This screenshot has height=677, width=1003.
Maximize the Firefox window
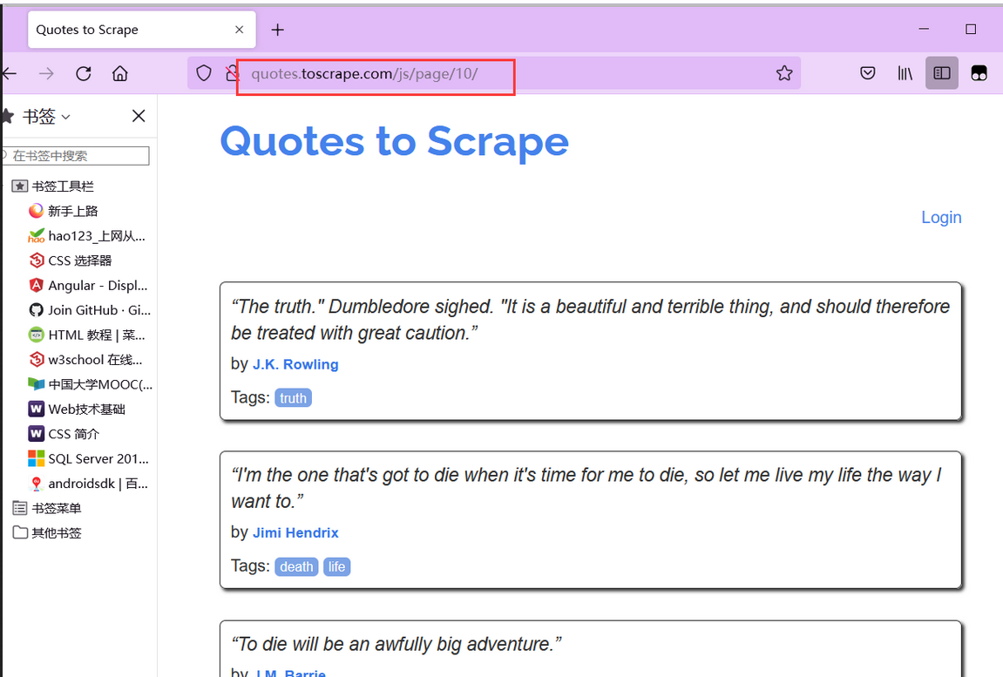(971, 29)
